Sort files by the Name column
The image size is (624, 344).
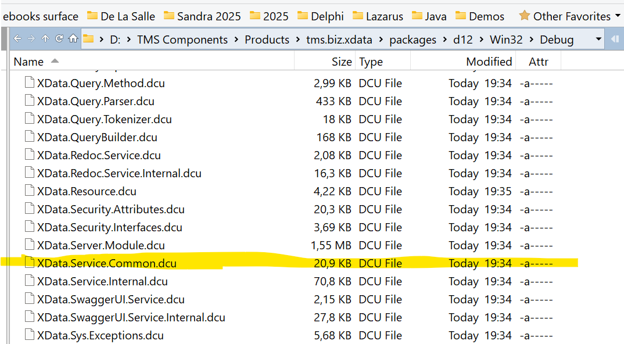[28, 61]
